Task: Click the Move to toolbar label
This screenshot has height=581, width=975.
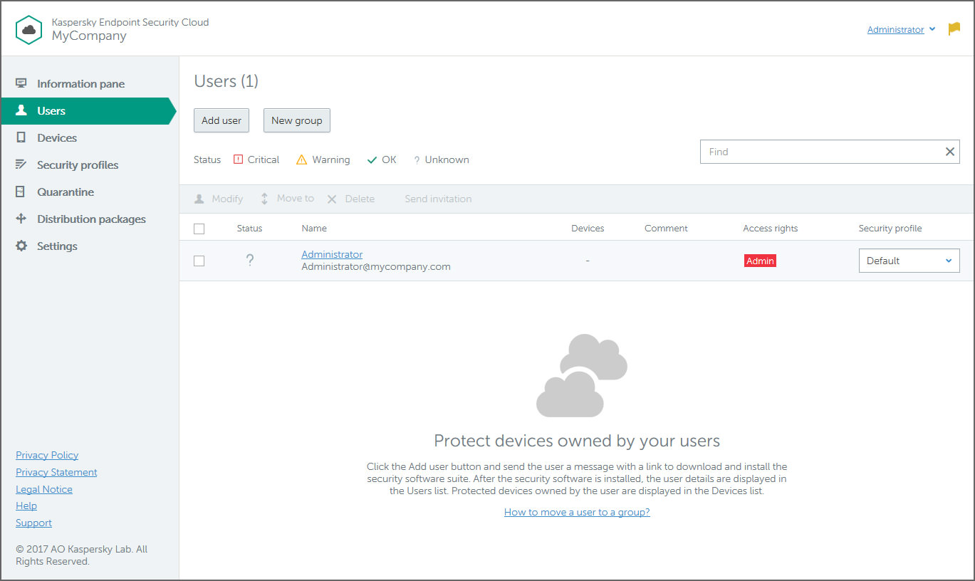Action: pyautogui.click(x=295, y=198)
